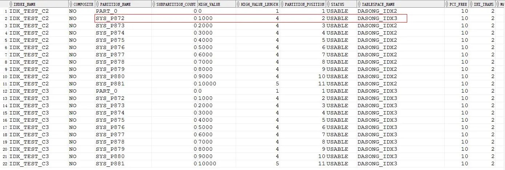Select SYS_P879 partition cell in row 9
The height and width of the screenshot is (170, 505).
[x=123, y=69]
